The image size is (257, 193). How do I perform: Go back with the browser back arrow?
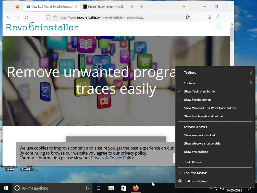coord(9,17)
